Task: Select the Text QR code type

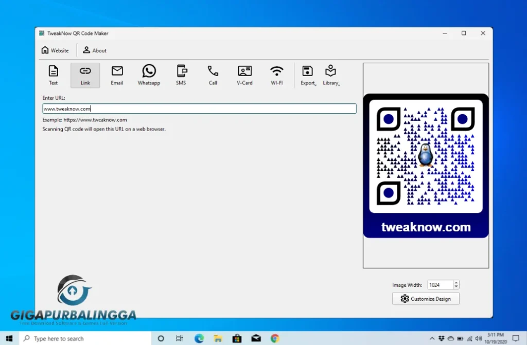Action: [x=53, y=75]
